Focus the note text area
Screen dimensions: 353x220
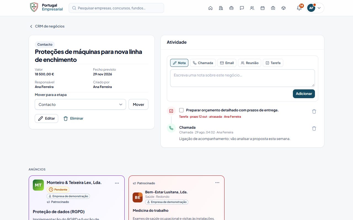pos(242,78)
